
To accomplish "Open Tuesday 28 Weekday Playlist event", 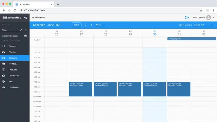I will [105, 89].
